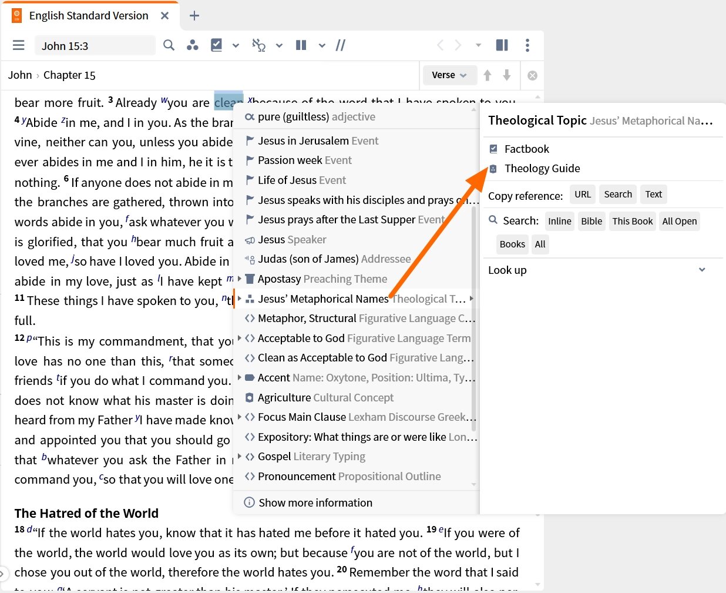Copy reference as Search
The height and width of the screenshot is (593, 726).
point(618,195)
